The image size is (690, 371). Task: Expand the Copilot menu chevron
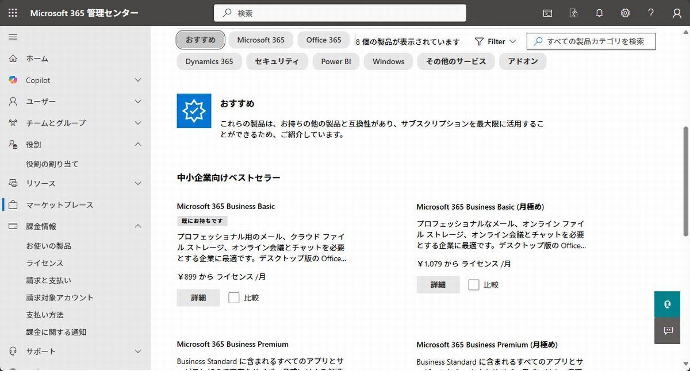(138, 80)
